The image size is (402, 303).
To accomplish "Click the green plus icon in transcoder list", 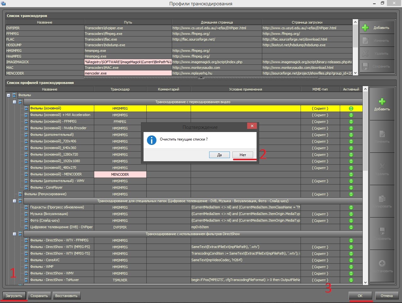I will coord(365,28).
